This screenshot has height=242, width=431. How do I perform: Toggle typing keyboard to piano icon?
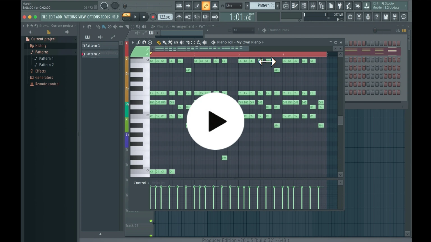click(x=179, y=6)
